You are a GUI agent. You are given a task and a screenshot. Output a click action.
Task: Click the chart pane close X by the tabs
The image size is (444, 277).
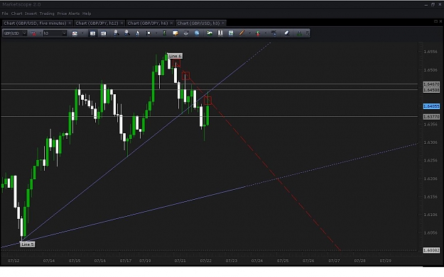[x=440, y=21]
